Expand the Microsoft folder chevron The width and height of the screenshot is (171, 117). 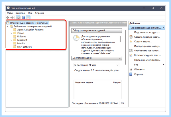coord(11,40)
